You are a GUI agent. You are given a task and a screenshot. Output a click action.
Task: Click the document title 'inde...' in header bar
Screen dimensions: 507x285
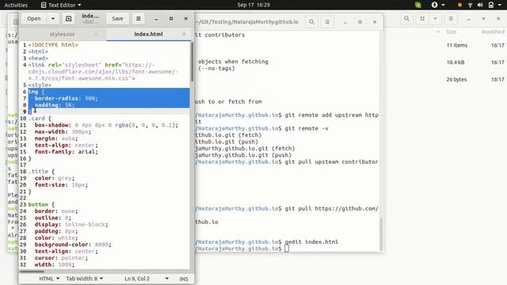pos(90,16)
